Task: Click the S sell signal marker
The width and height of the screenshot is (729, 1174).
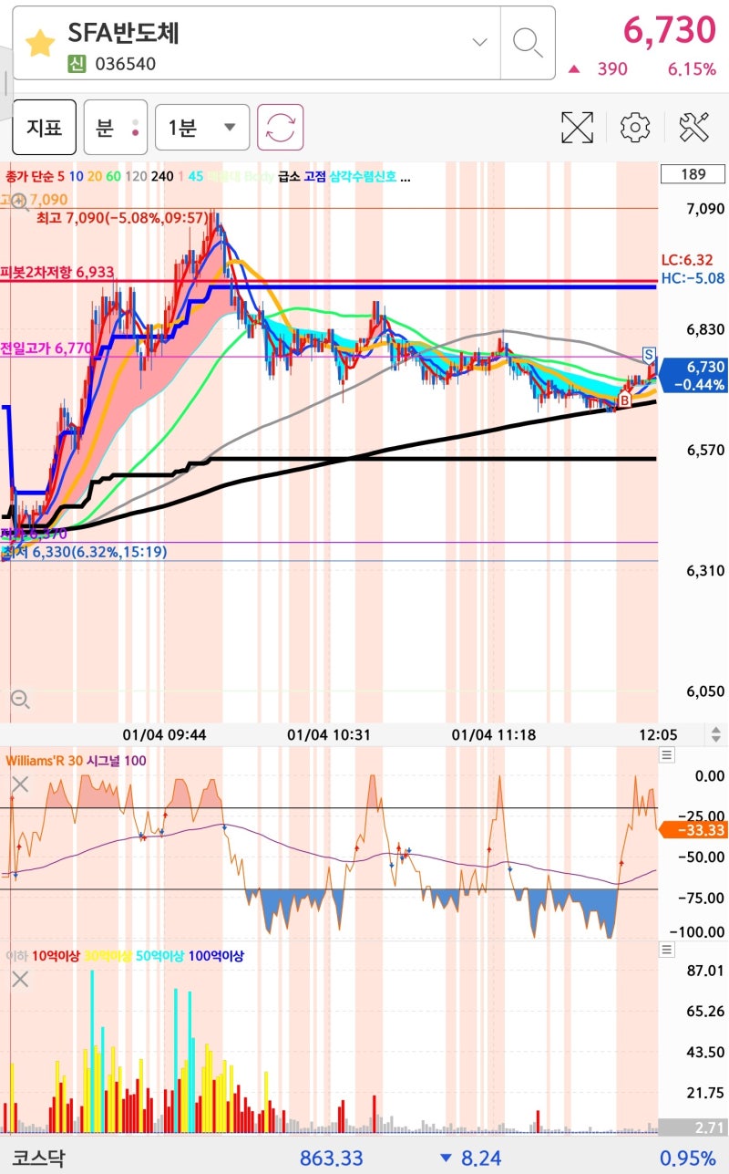Action: (x=649, y=354)
